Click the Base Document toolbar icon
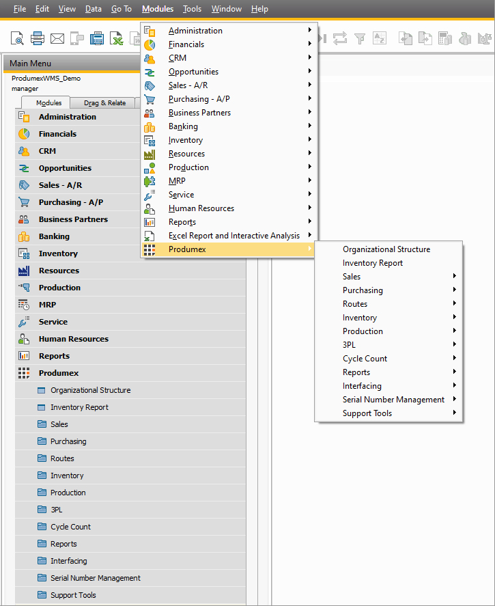The width and height of the screenshot is (495, 606). [x=406, y=38]
